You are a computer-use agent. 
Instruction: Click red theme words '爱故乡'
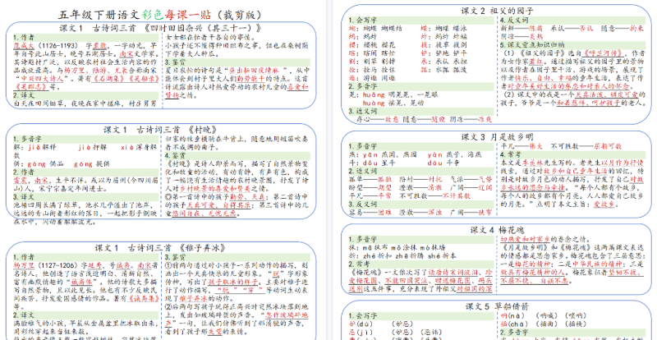(604, 204)
